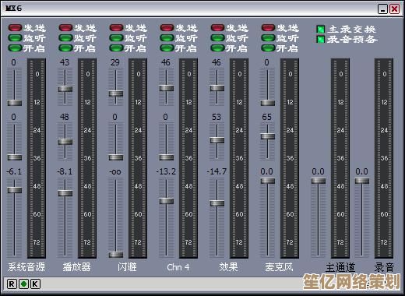
Task: Toggle 开启 LED on 麦克风 channel
Action: click(x=268, y=48)
